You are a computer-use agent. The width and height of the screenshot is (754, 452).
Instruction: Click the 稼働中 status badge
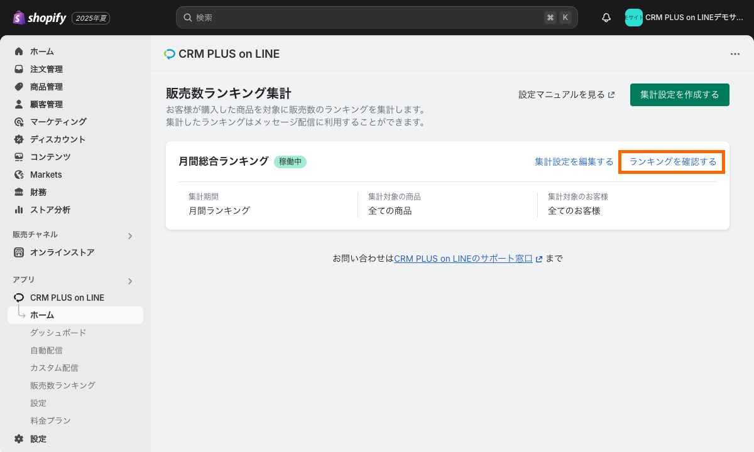[x=290, y=161]
